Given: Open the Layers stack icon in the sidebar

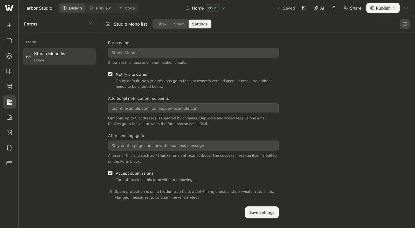Looking at the screenshot, I should (9, 56).
